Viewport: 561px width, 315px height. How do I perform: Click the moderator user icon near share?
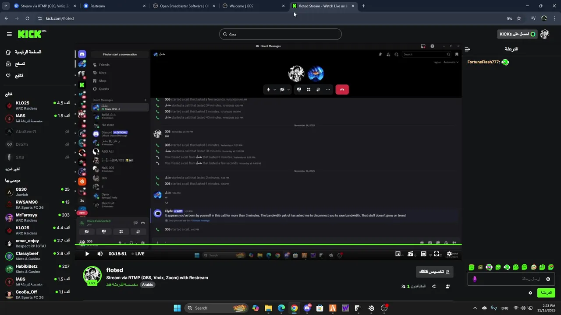447,287
